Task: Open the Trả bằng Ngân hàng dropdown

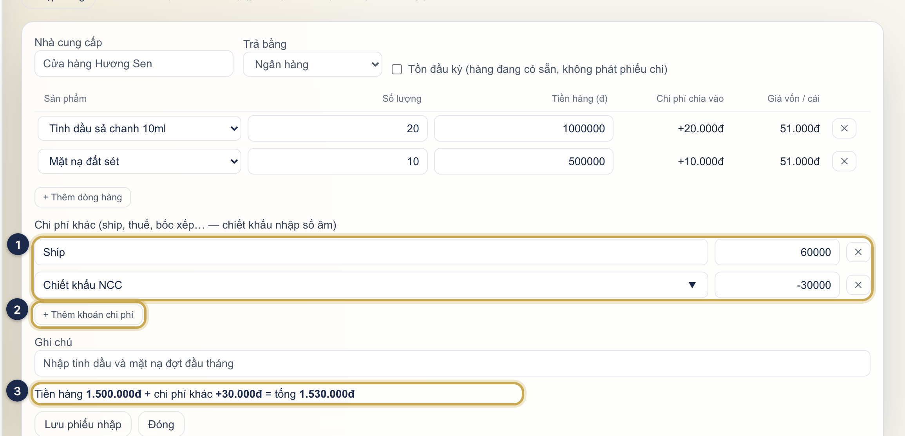Action: (313, 64)
